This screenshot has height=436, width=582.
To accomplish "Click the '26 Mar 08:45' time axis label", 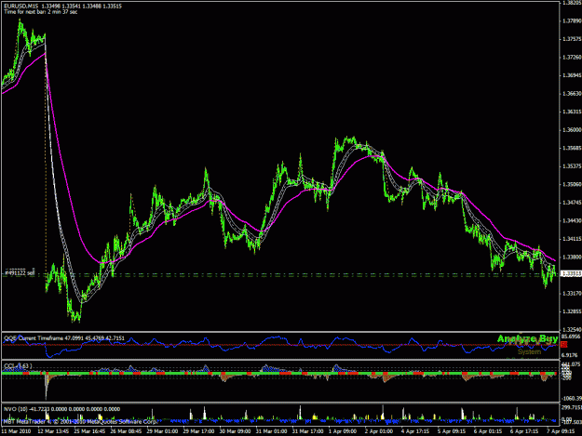I will (x=127, y=431).
